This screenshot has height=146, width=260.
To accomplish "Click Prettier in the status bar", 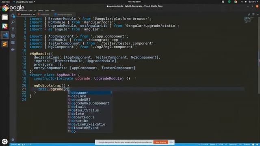I will 247,144.
